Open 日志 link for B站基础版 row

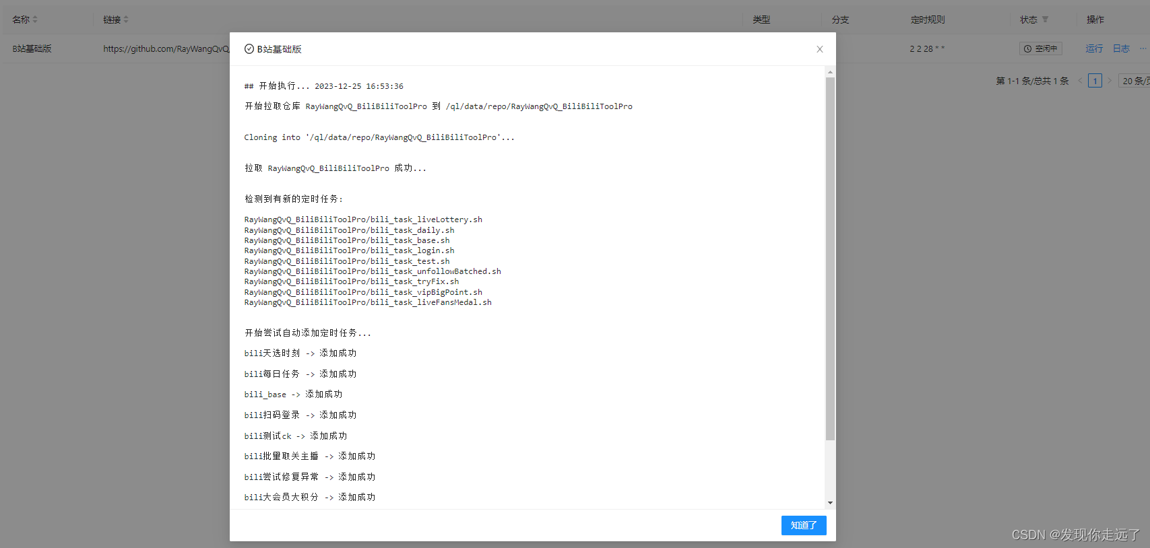(1121, 48)
